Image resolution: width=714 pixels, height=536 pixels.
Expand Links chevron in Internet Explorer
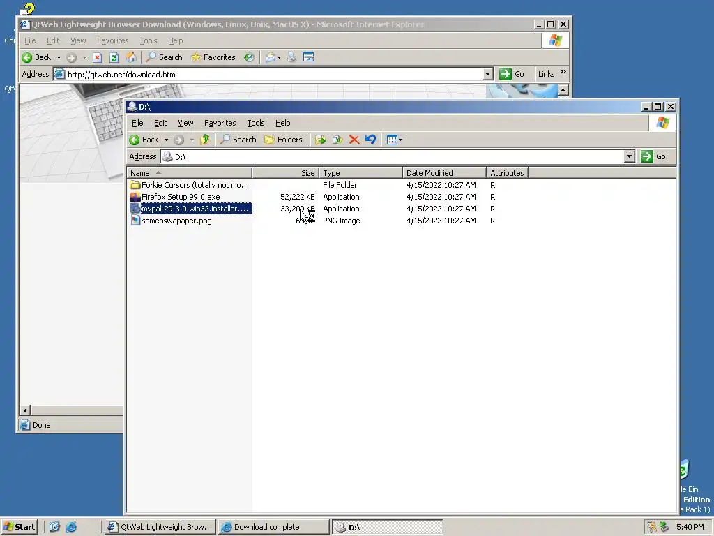pos(563,72)
